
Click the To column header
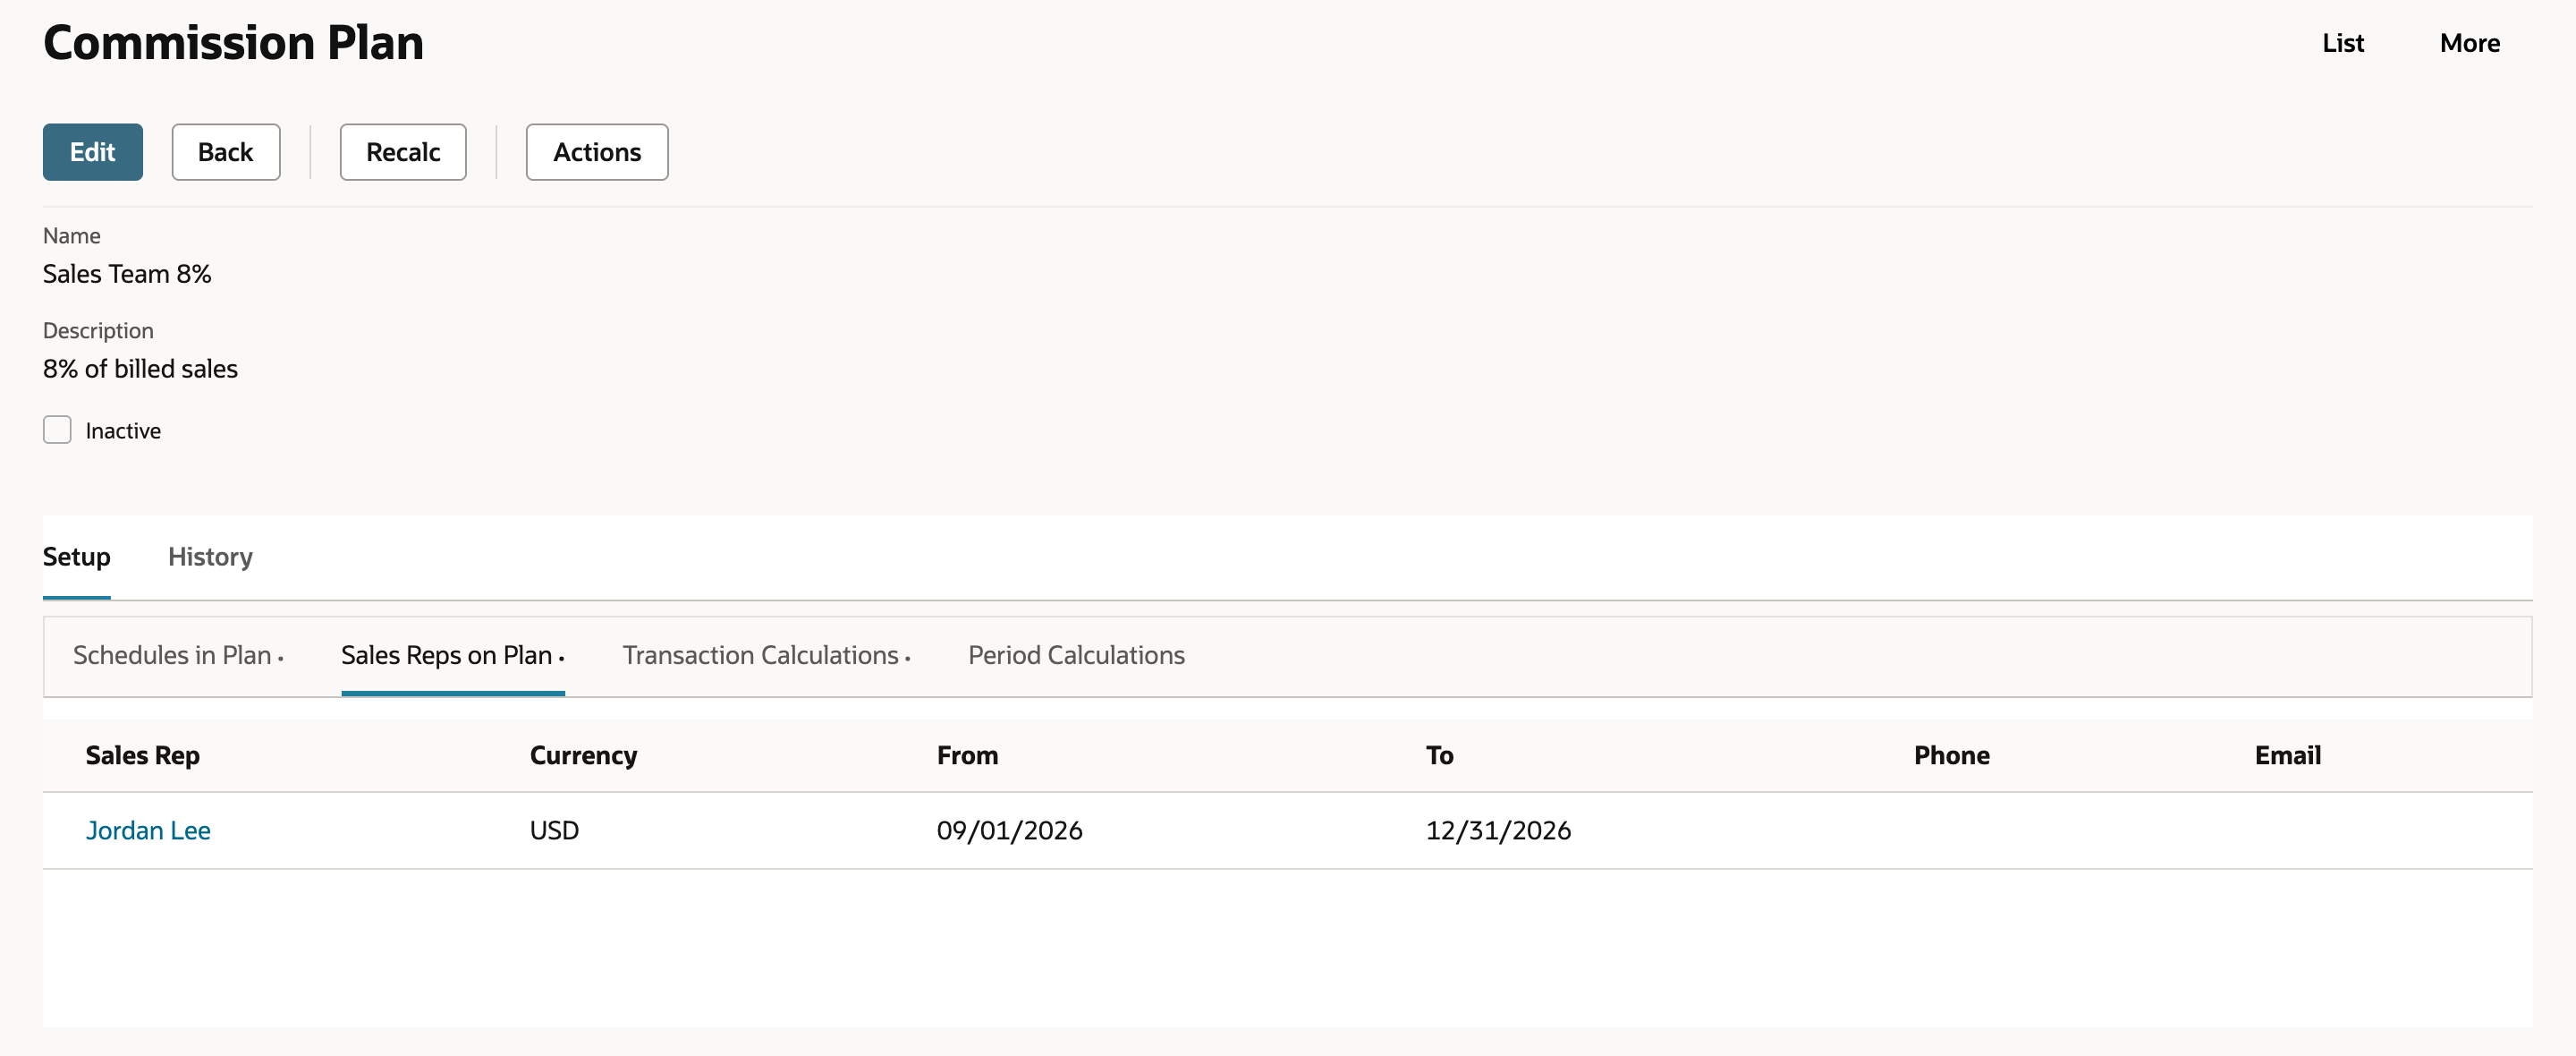tap(1439, 755)
